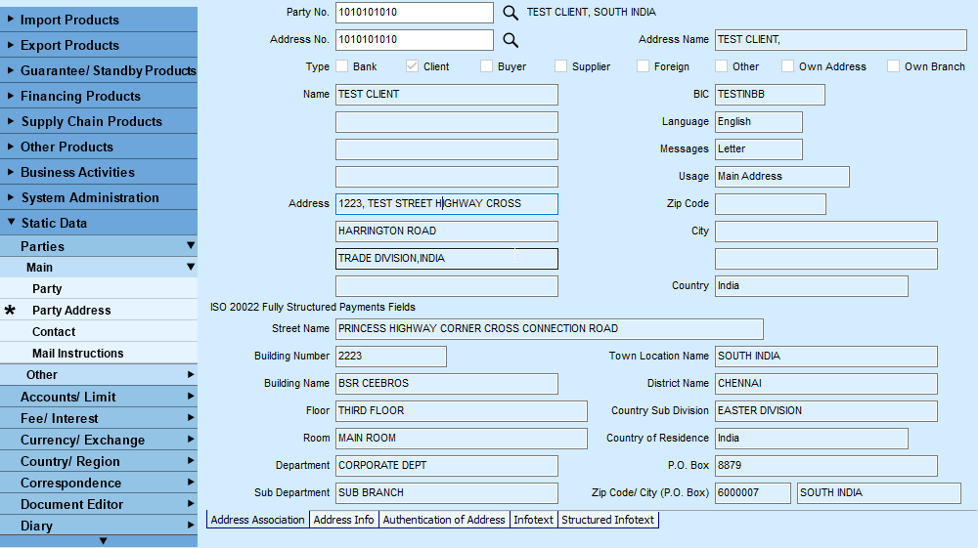
Task: Open the Messages field showing Letter
Action: pyautogui.click(x=759, y=149)
